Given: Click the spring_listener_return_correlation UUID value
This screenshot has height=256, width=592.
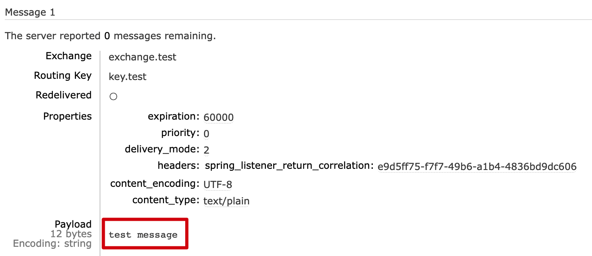Looking at the screenshot, I should [x=477, y=167].
